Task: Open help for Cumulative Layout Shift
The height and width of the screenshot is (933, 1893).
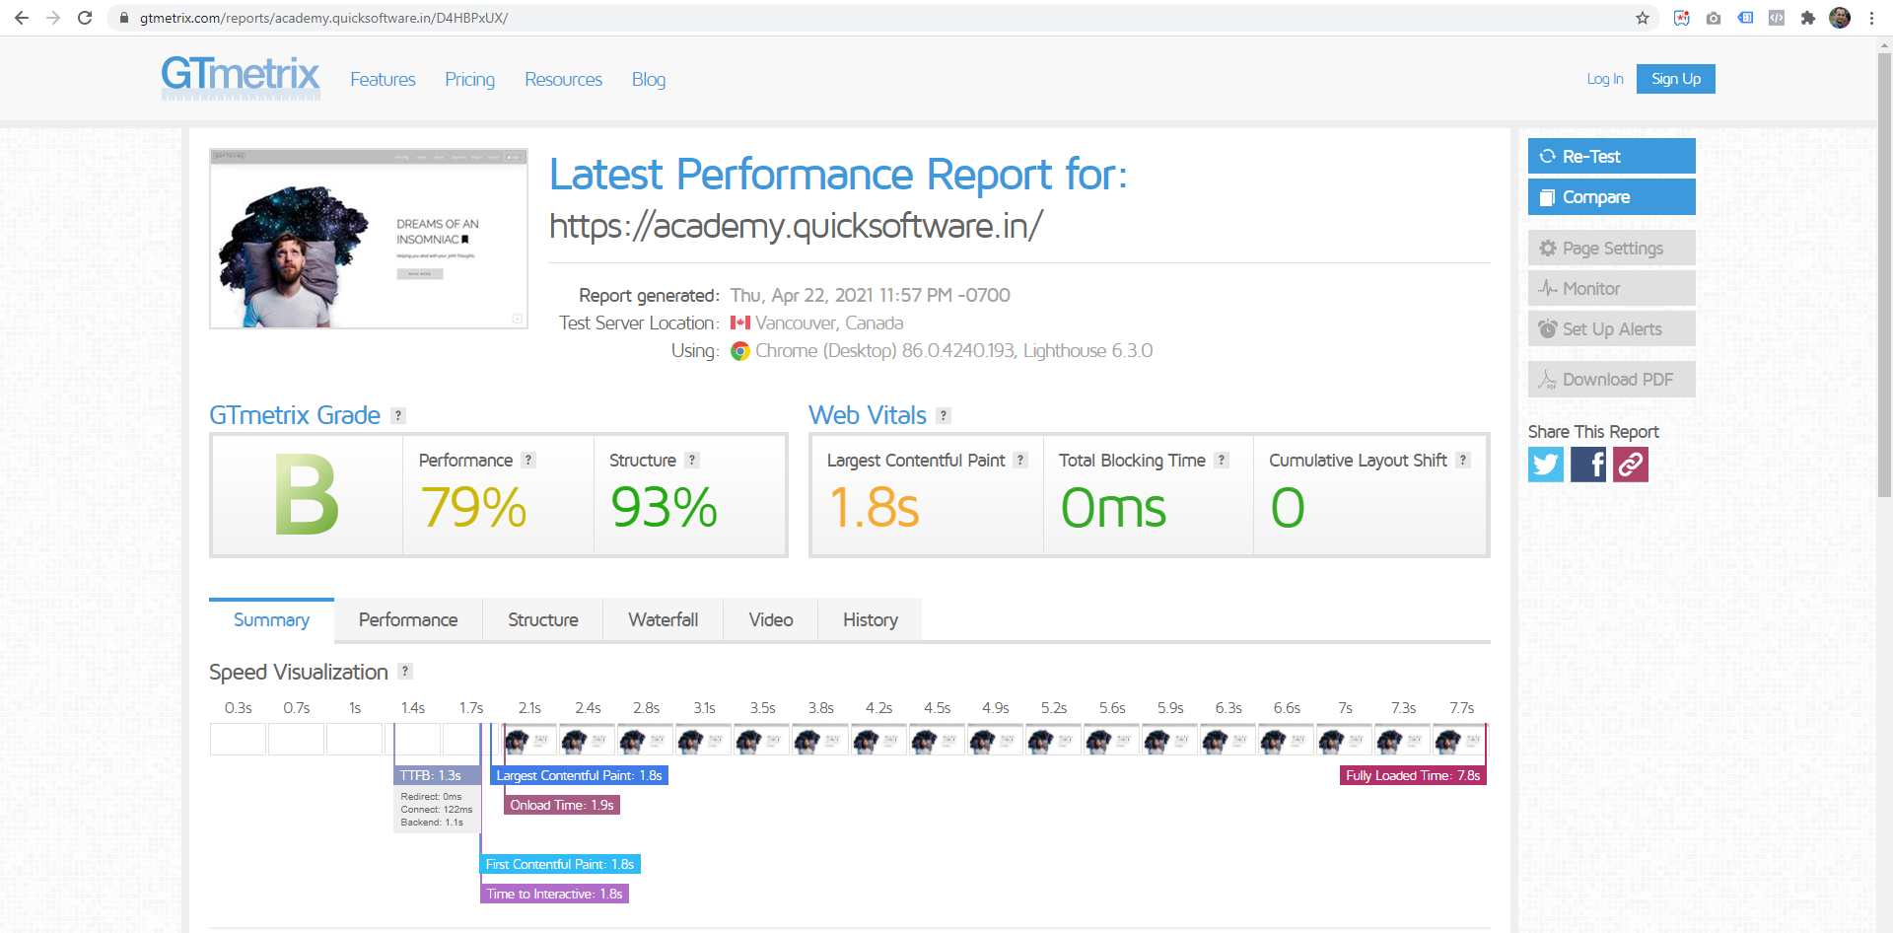Action: click(x=1463, y=461)
